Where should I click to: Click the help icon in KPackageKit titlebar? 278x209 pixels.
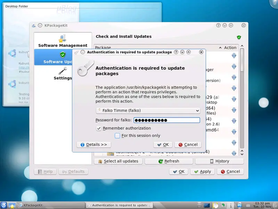tap(218, 25)
